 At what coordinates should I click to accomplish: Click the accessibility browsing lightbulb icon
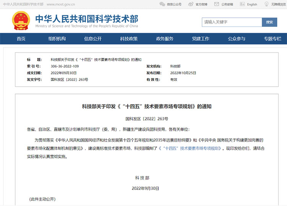click(x=267, y=4)
